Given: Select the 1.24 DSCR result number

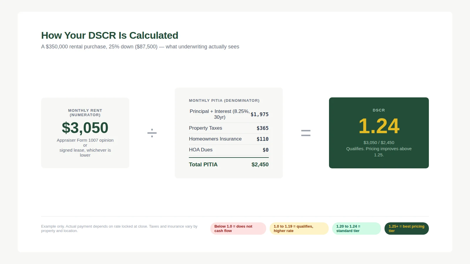Looking at the screenshot, I should [379, 126].
